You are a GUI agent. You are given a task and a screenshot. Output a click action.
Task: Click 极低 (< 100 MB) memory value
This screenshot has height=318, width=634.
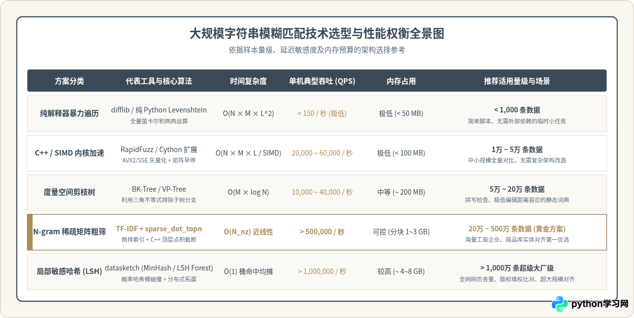401,153
